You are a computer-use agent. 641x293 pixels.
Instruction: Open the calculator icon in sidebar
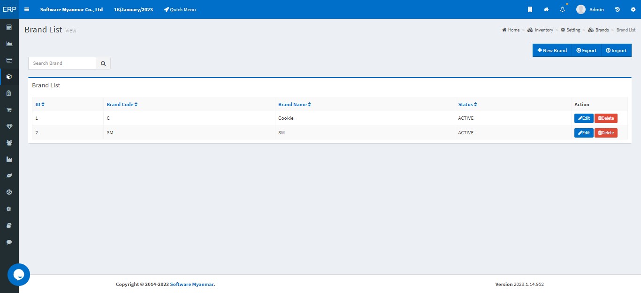click(x=9, y=27)
